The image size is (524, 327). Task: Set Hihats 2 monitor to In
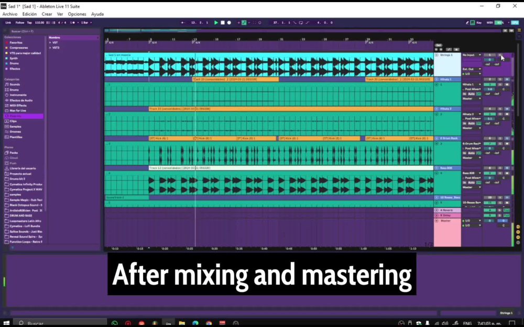(464, 123)
